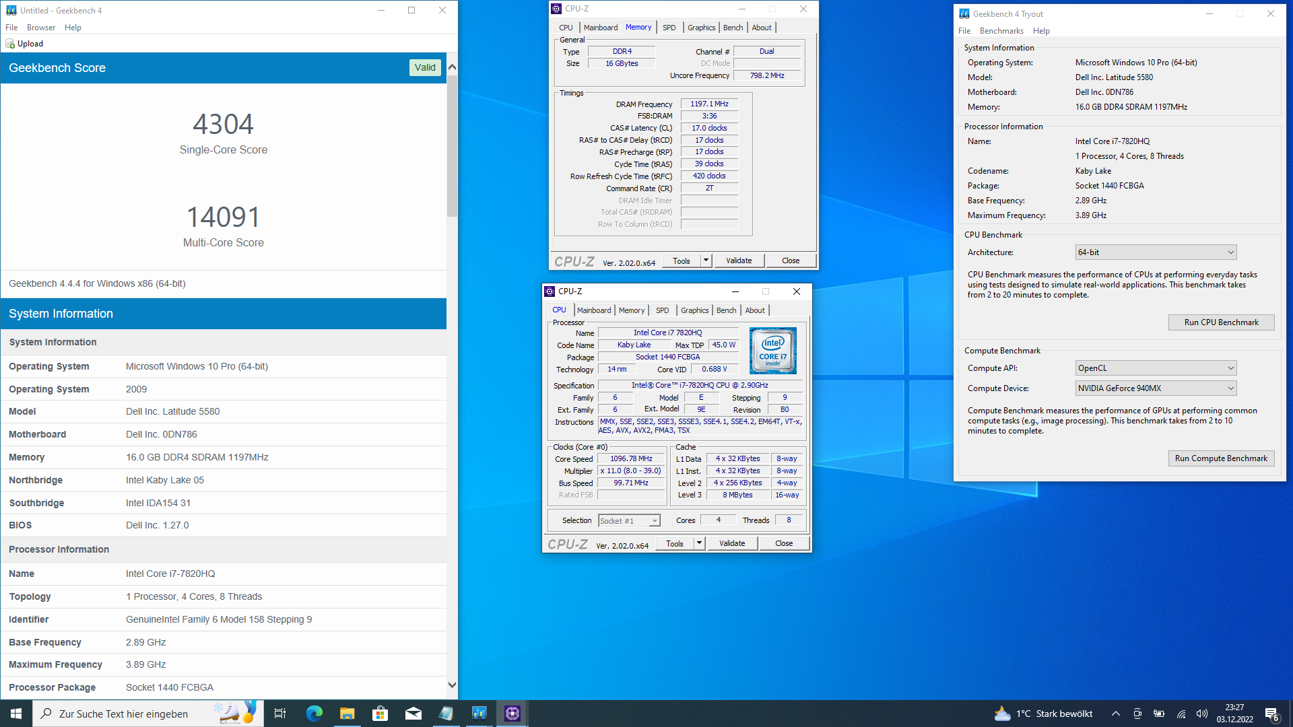Click the Geekbench results scrollbar up arrow
Viewport: 1293px width, 727px height.
coord(452,67)
